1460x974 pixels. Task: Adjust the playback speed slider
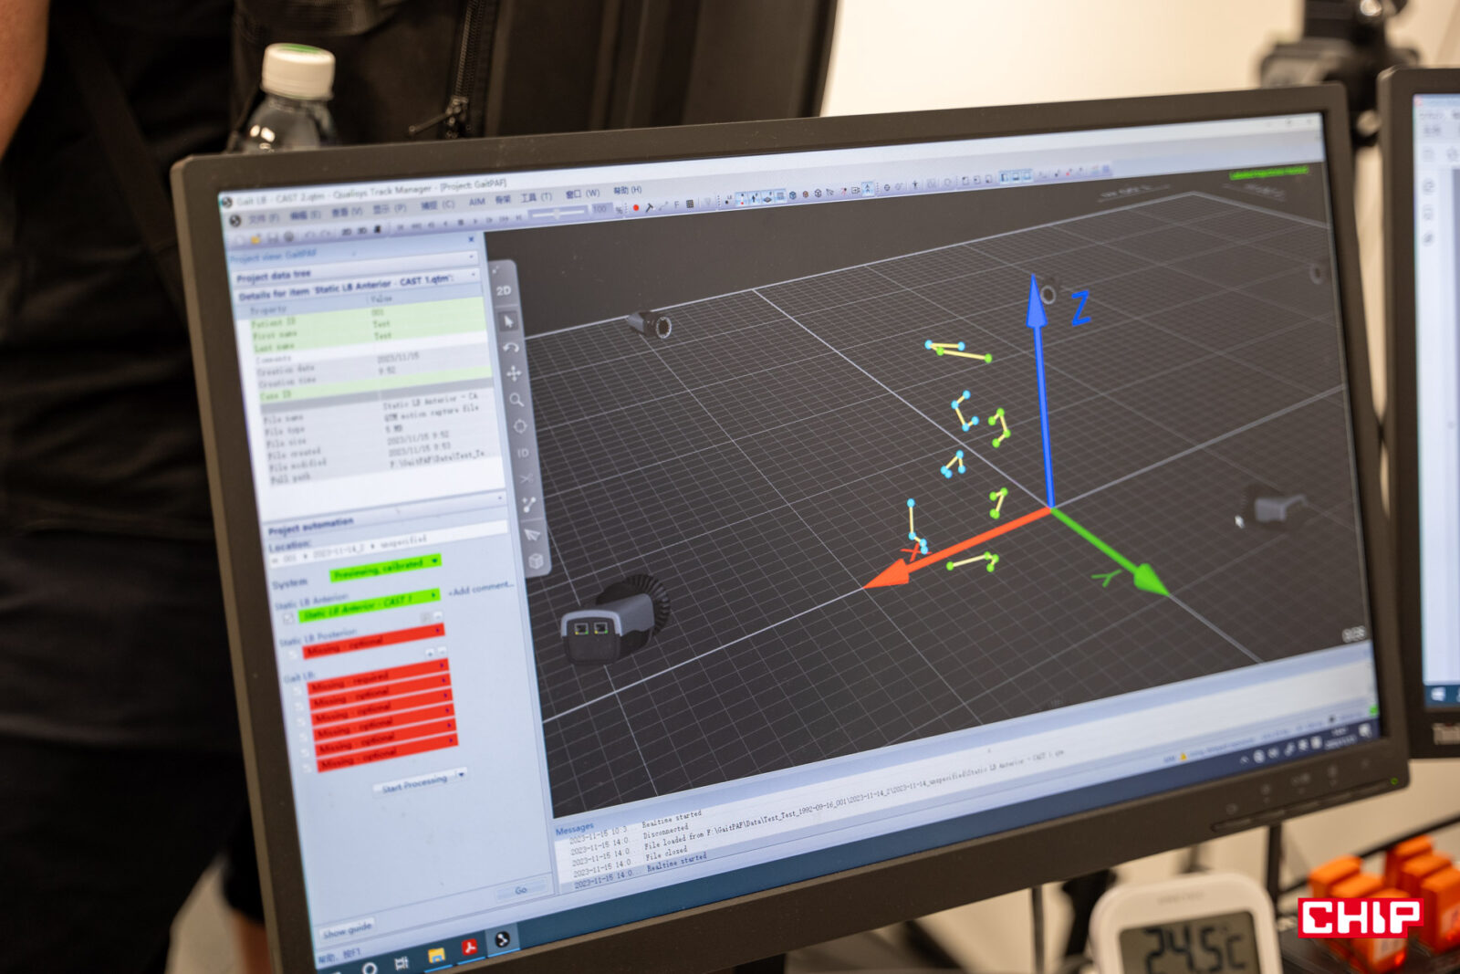point(558,213)
